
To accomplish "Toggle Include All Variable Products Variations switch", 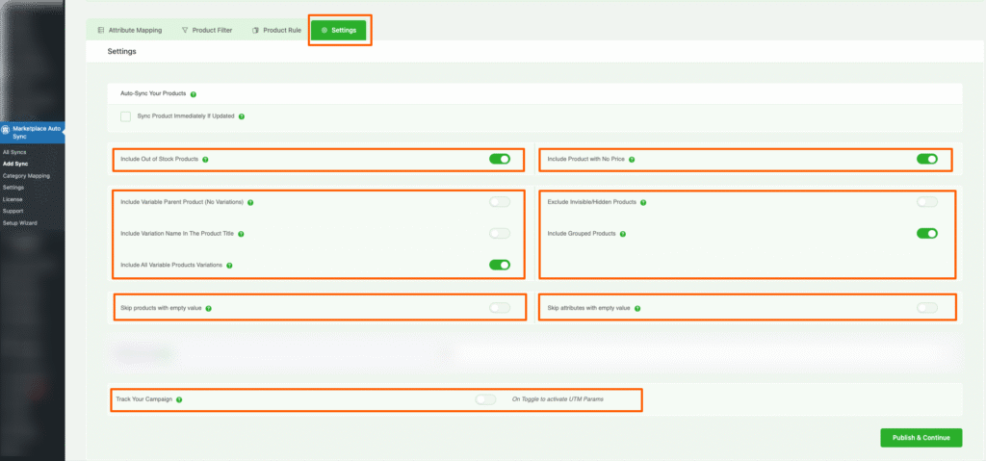I will (x=500, y=265).
